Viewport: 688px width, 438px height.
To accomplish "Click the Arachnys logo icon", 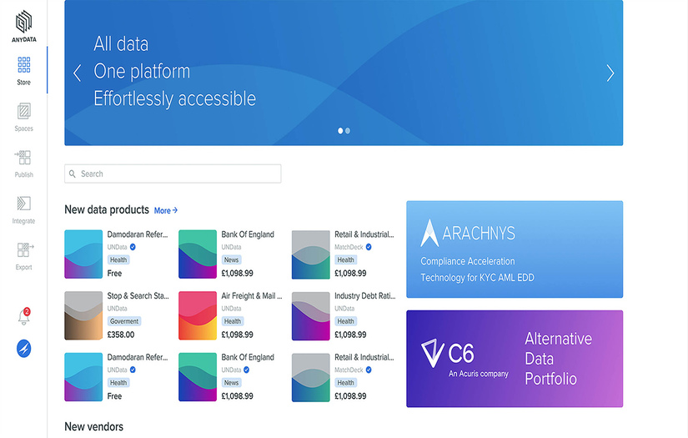I will (429, 233).
